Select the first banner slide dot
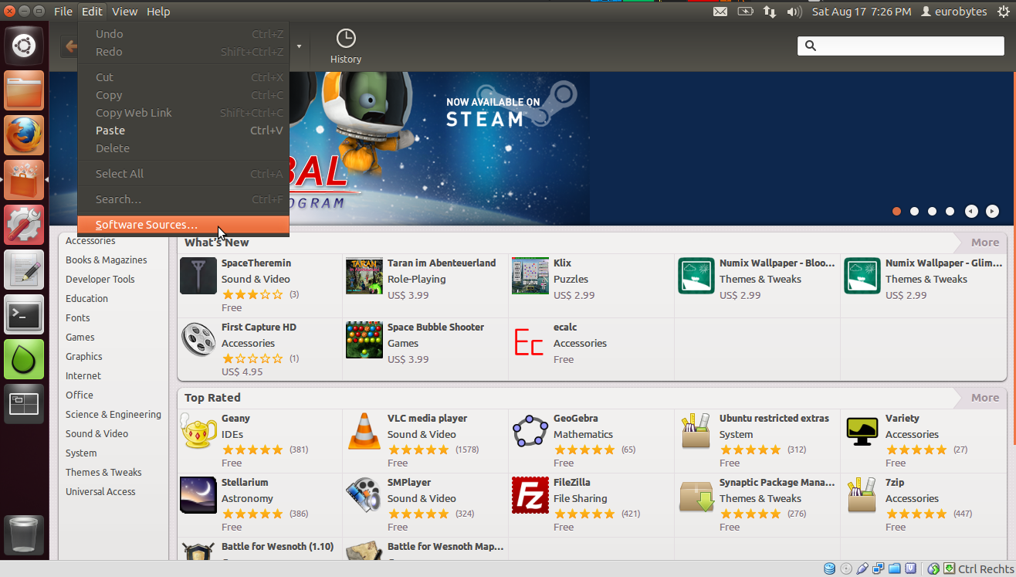 (x=896, y=211)
